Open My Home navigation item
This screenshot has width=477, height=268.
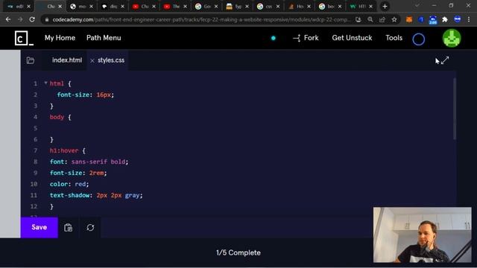[60, 38]
